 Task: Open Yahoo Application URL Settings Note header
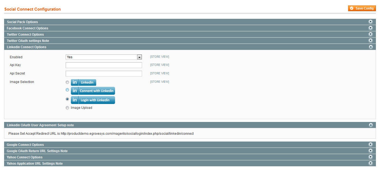(190, 163)
